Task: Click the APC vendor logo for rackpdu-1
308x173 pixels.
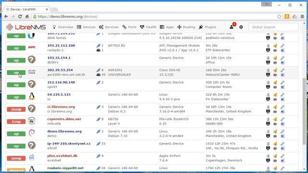Action: click(x=32, y=47)
